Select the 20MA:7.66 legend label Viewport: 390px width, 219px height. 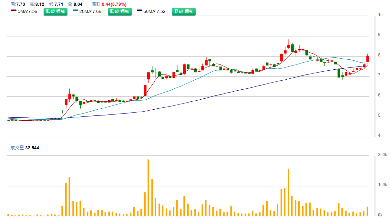90,12
